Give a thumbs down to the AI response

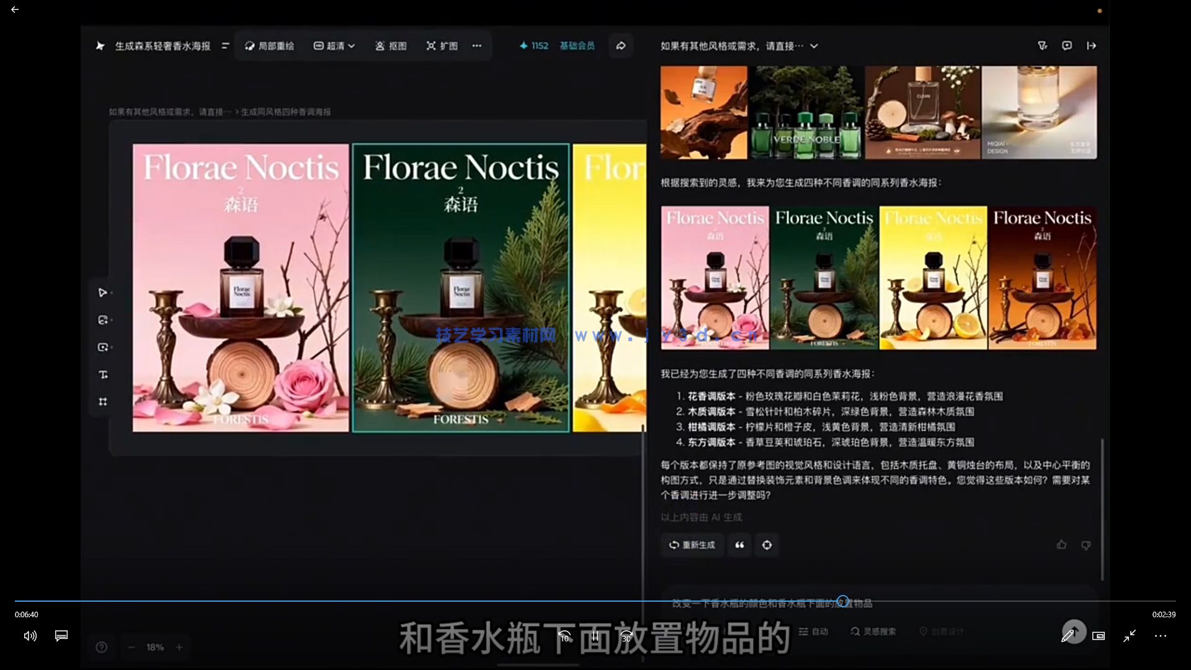tap(1086, 545)
